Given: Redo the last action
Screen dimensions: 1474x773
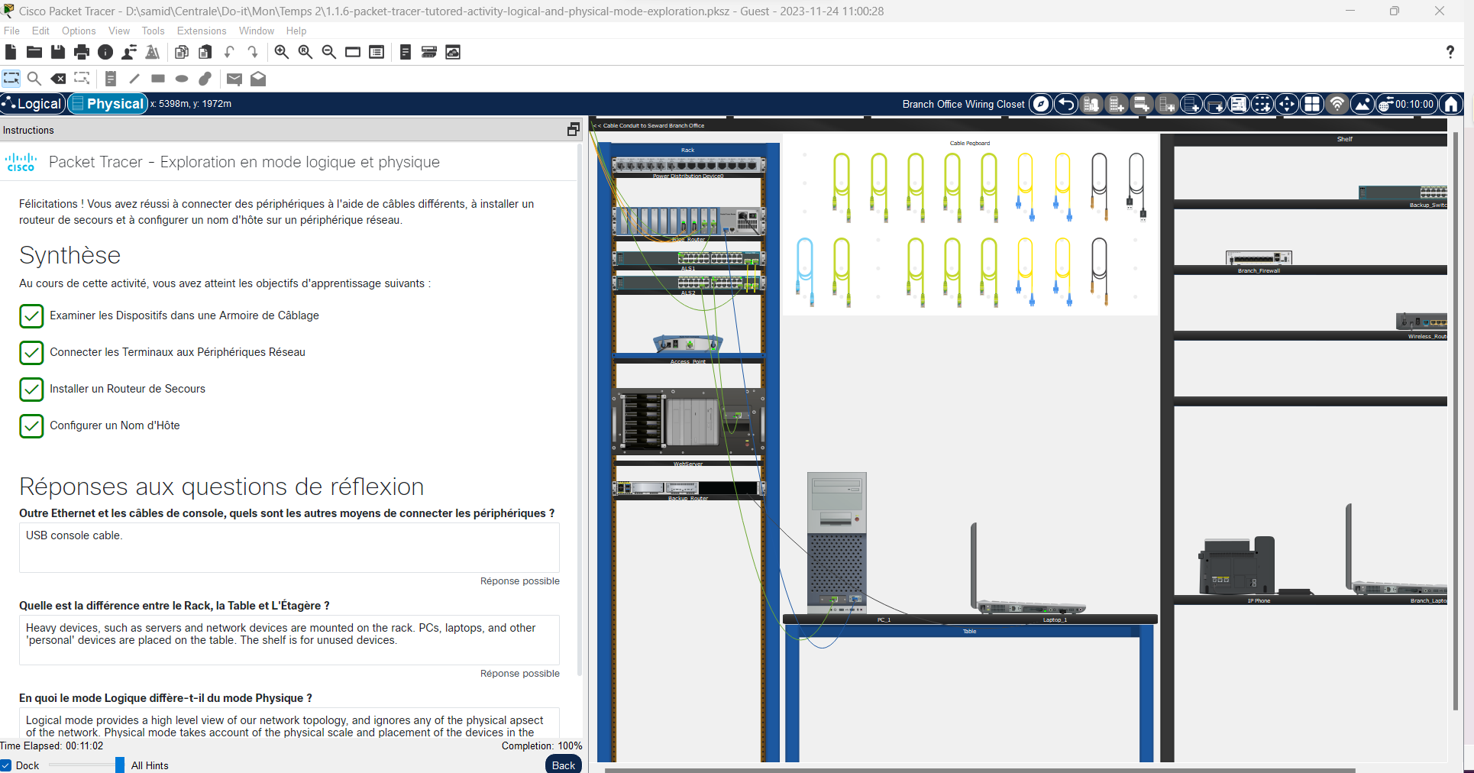Looking at the screenshot, I should (253, 52).
